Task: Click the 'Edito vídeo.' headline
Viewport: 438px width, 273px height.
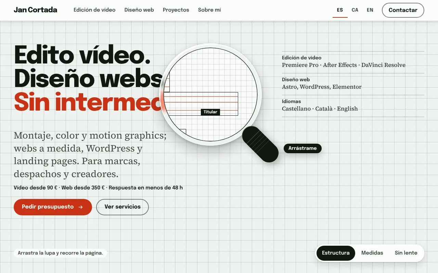Action: (x=82, y=55)
